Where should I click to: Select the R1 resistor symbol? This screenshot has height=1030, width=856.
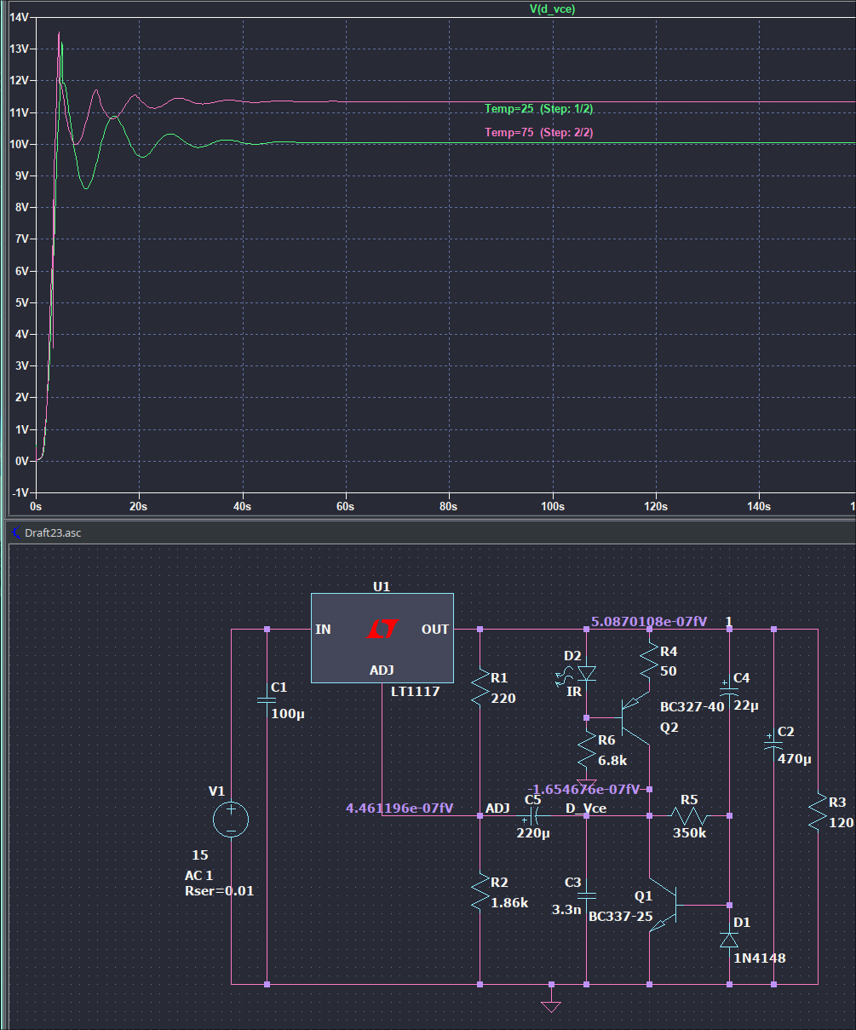coord(480,688)
